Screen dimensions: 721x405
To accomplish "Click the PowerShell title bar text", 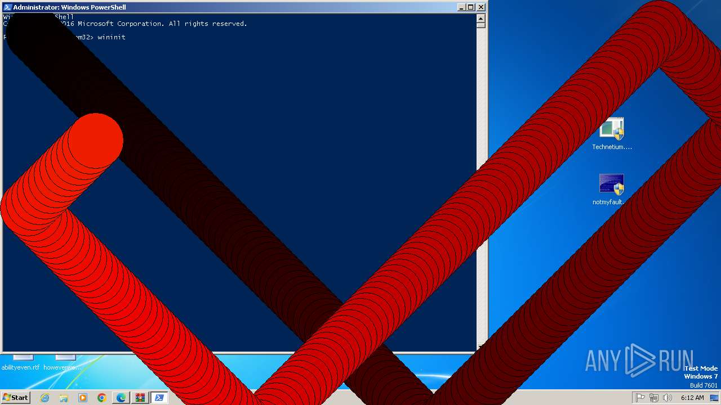I will [x=69, y=7].
